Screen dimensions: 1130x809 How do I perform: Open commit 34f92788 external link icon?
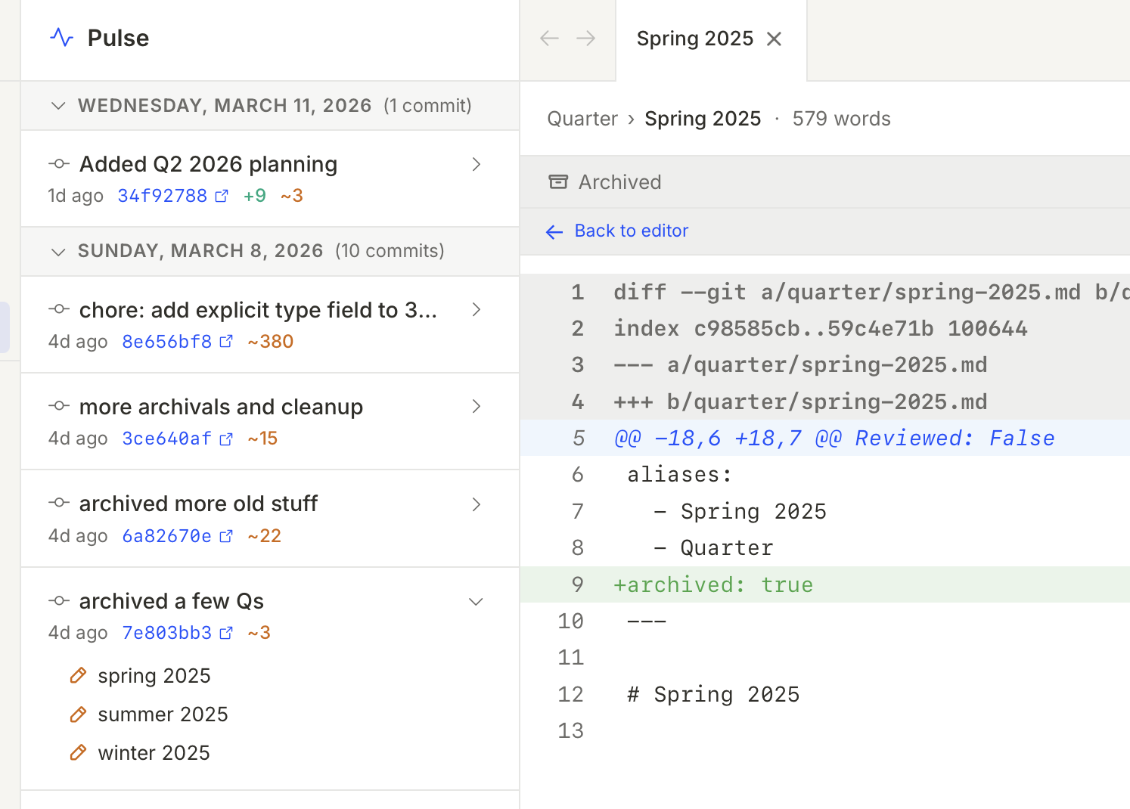point(222,197)
